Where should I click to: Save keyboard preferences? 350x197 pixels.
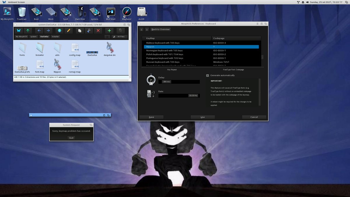(x=151, y=117)
